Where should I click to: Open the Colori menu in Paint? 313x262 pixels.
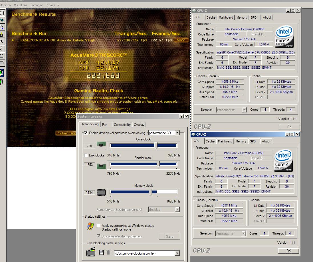51,5
